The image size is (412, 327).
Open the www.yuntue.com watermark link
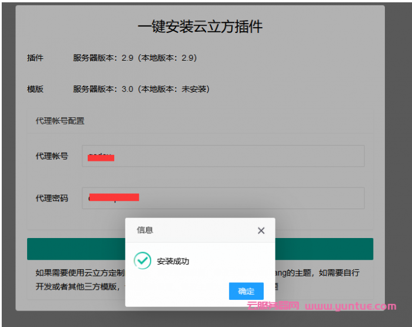pos(350,306)
